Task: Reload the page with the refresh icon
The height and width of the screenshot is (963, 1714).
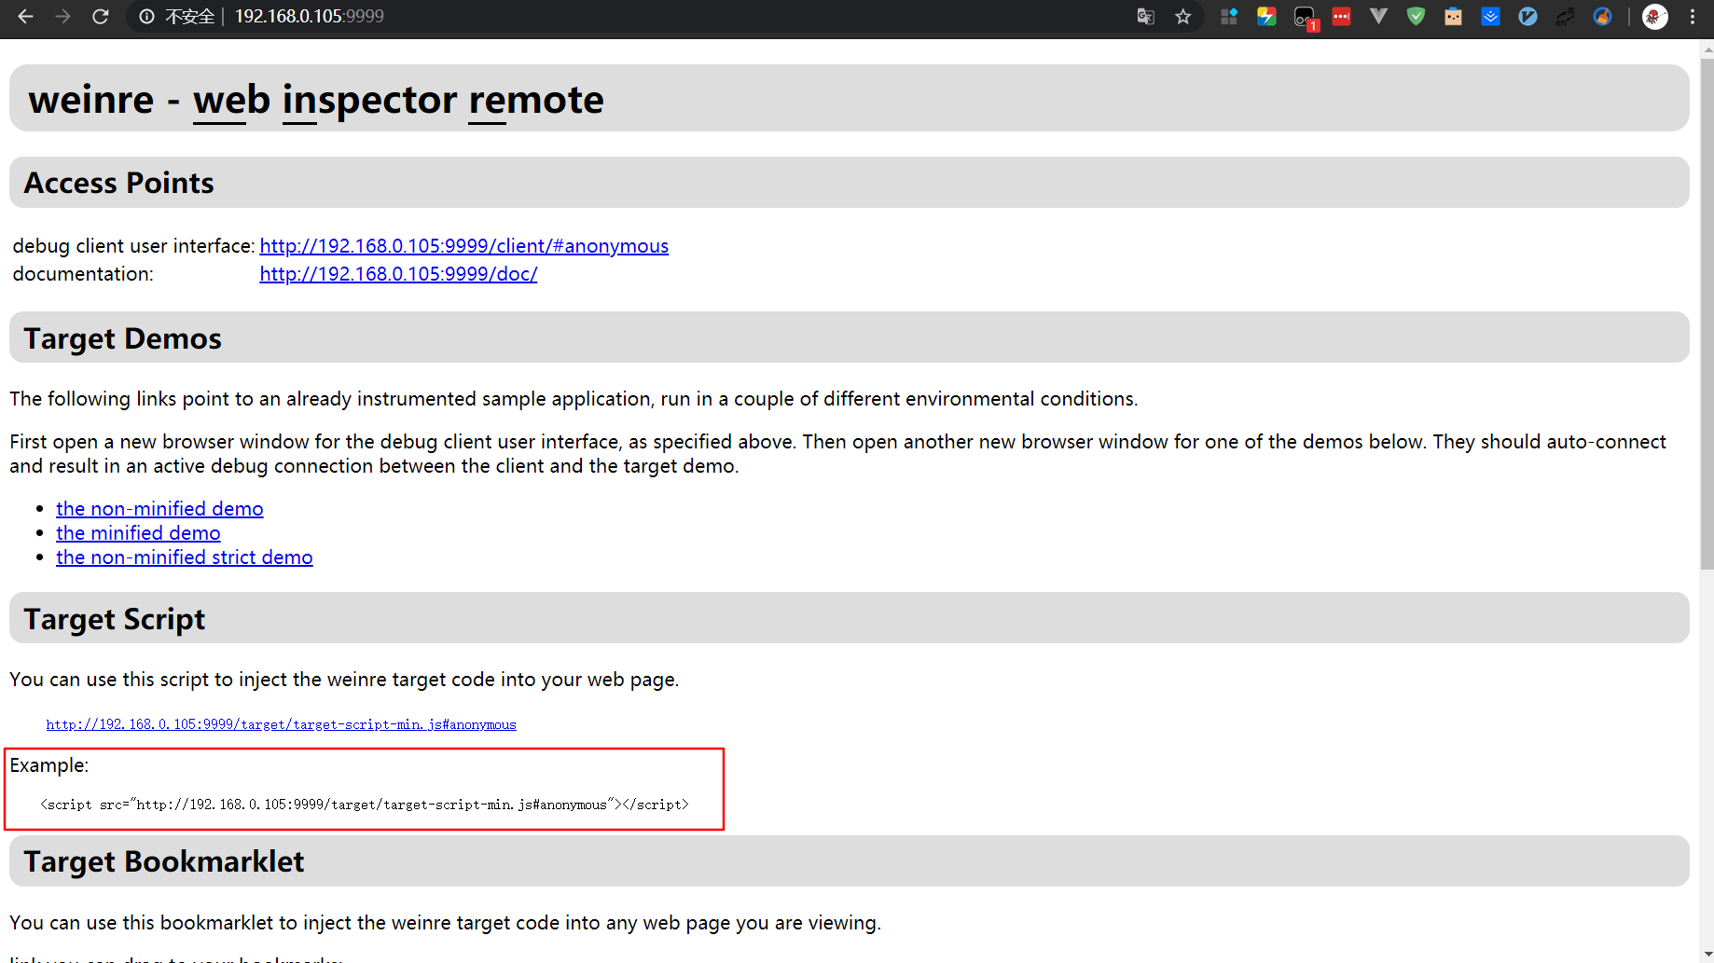Action: coord(101,17)
